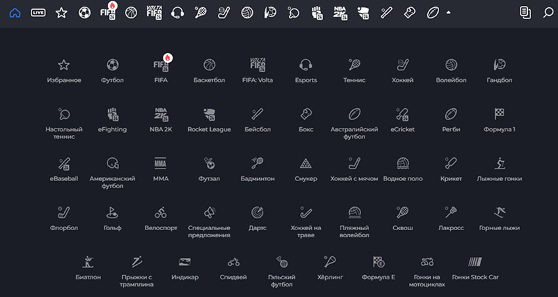The height and width of the screenshot is (297, 558).
Task: Select Избранное favorites star in grid
Action: [x=64, y=70]
